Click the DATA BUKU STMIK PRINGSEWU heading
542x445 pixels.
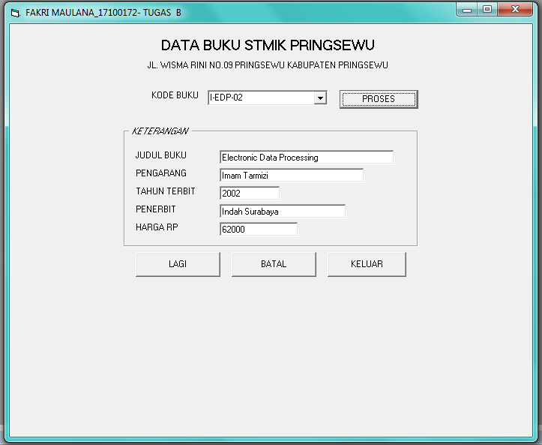coord(268,45)
